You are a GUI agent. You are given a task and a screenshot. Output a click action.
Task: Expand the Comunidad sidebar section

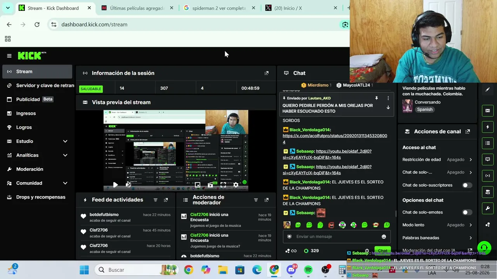coord(65,183)
